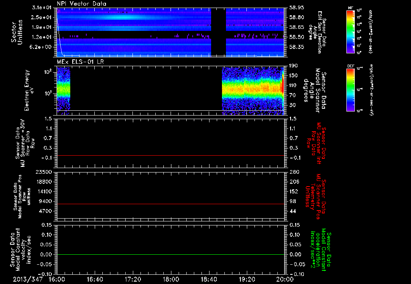Click the 4700 scanner position tick label
The width and height of the screenshot is (411, 284).
[46, 211]
